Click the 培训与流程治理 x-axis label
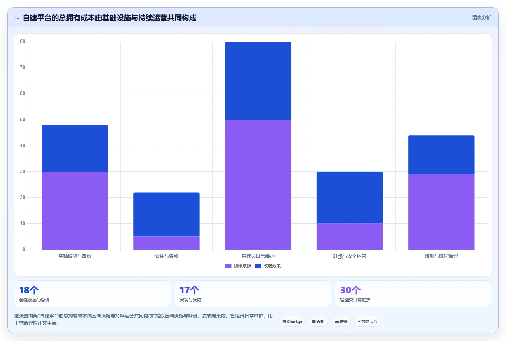The width and height of the screenshot is (506, 341). [x=441, y=256]
